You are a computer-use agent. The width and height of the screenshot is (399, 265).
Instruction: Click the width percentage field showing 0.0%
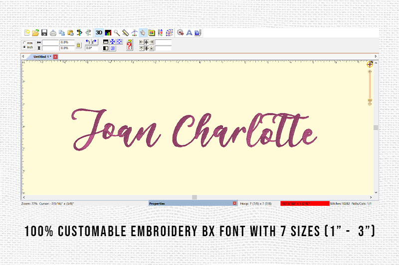67,42
